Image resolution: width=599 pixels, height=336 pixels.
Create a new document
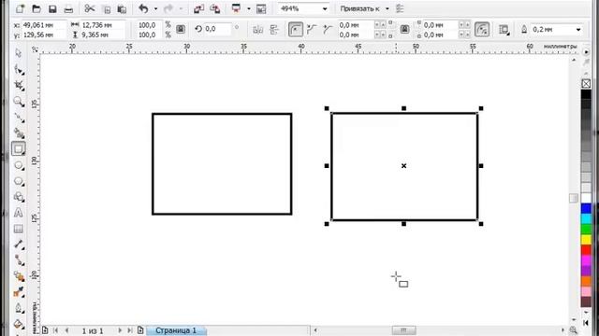click(20, 8)
